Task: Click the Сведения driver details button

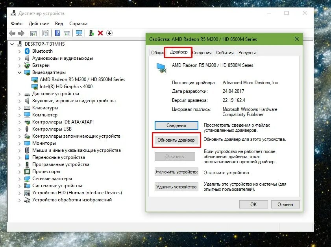Action: (176, 125)
